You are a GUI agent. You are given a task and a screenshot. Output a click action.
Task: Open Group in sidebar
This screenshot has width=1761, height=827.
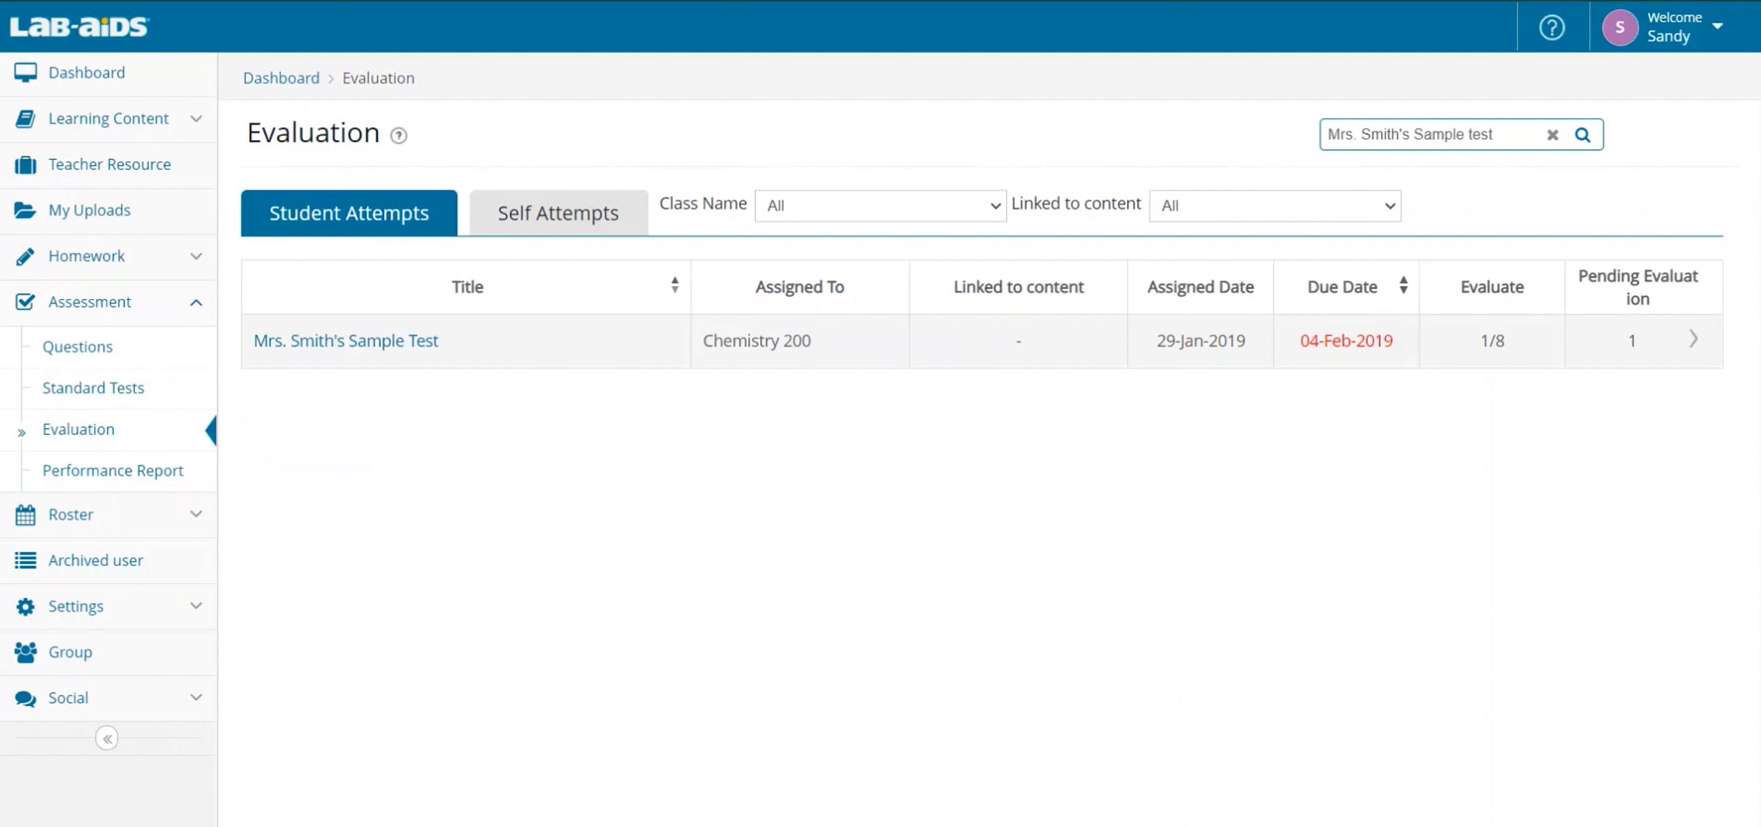click(x=70, y=653)
